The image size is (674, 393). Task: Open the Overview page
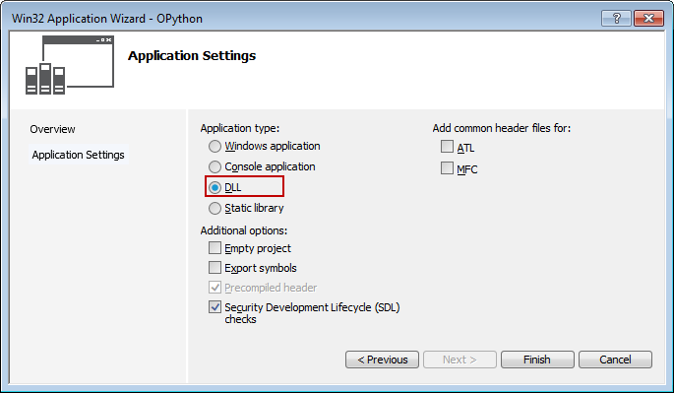(52, 129)
